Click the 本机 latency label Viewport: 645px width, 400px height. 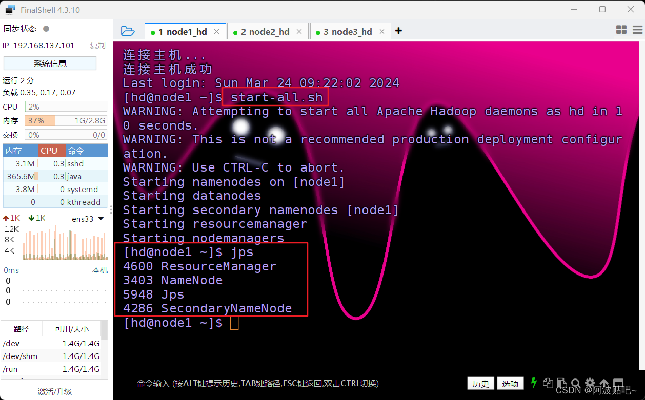coord(100,270)
